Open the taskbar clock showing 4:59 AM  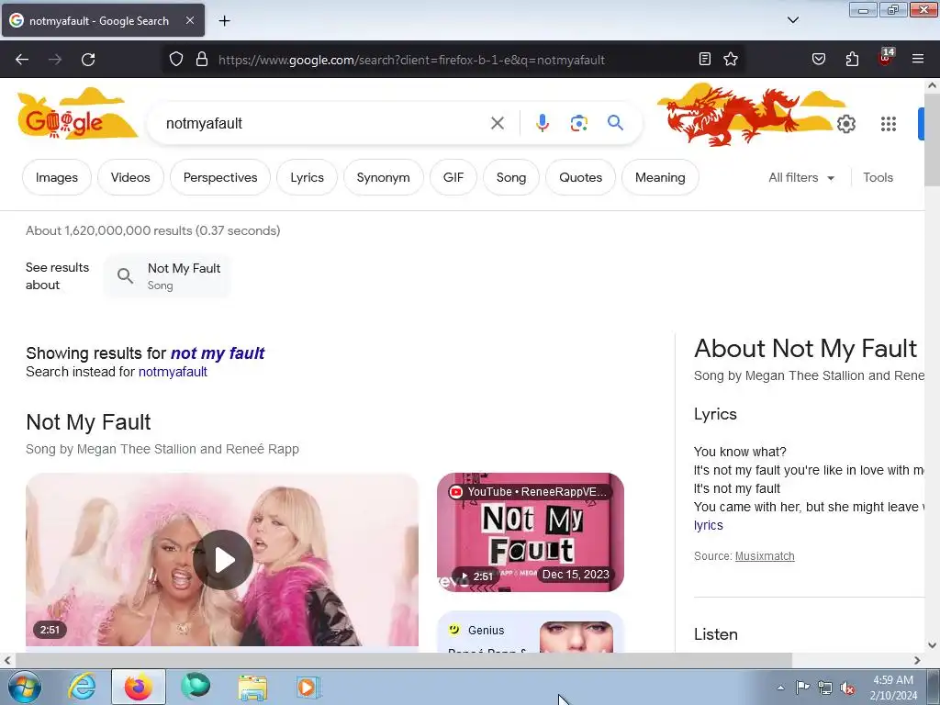[x=893, y=688]
